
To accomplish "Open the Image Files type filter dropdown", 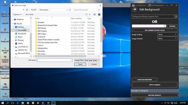I will coord(87,60).
